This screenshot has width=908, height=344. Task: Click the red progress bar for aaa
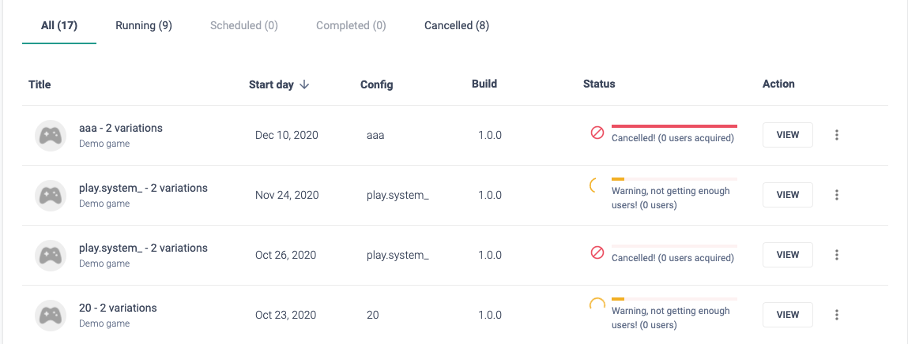(674, 125)
